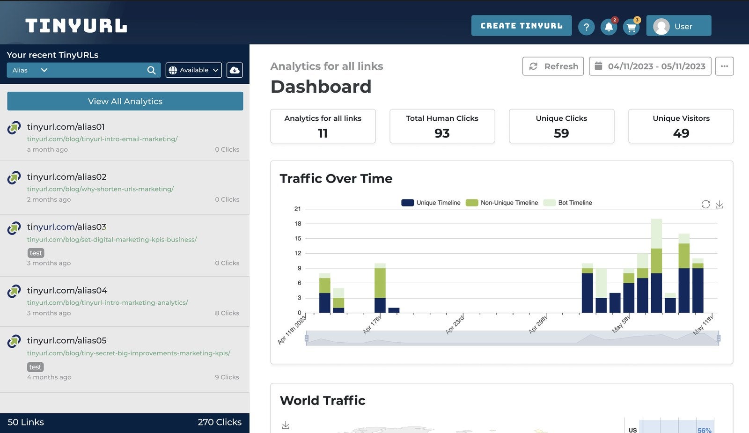The width and height of the screenshot is (749, 433).
Task: Open the set-digital-marketing-kpis-business destination URL
Action: (112, 240)
